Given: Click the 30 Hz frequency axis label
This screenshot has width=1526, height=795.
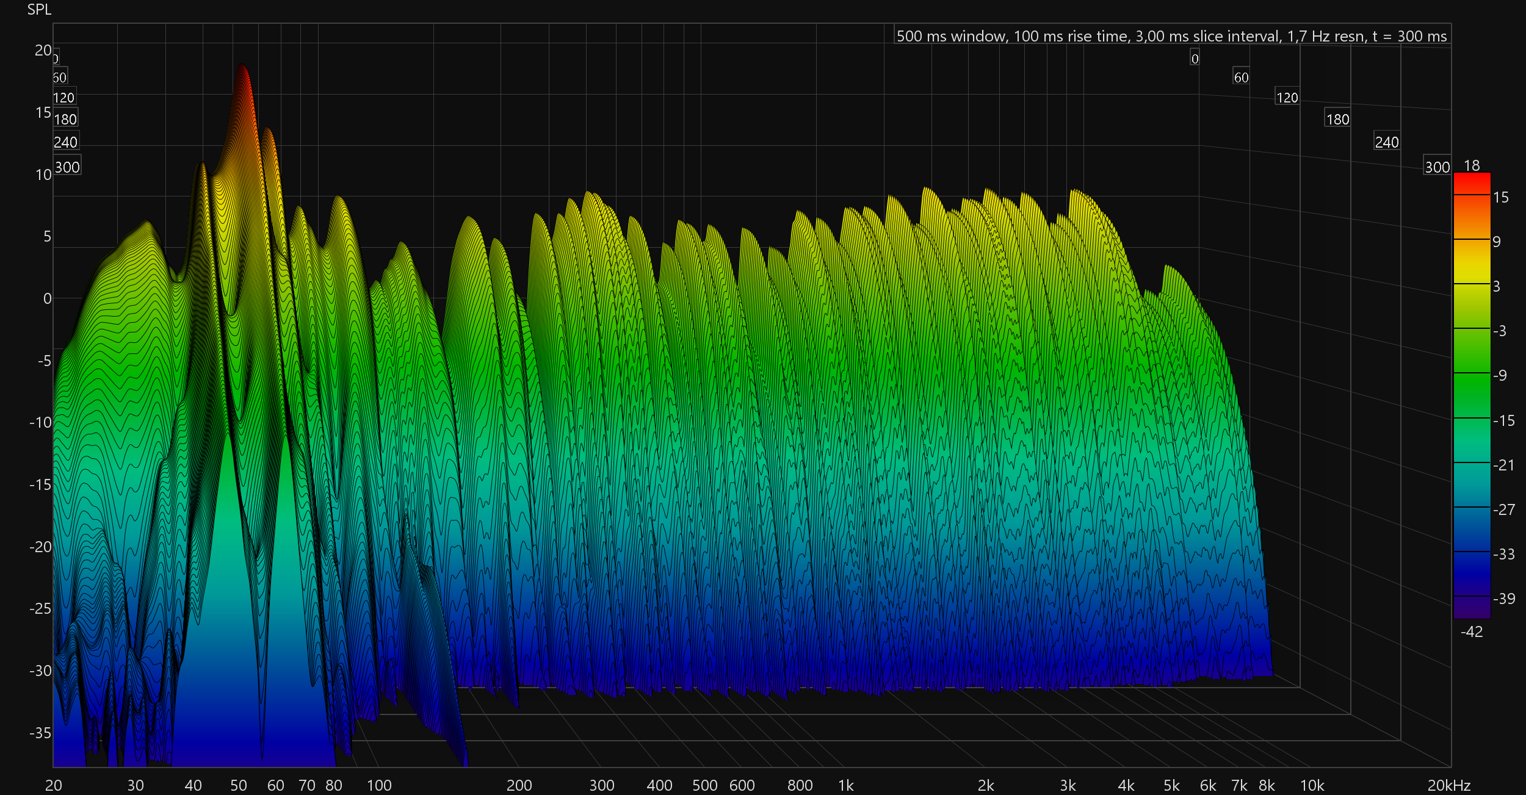Looking at the screenshot, I should tap(136, 785).
